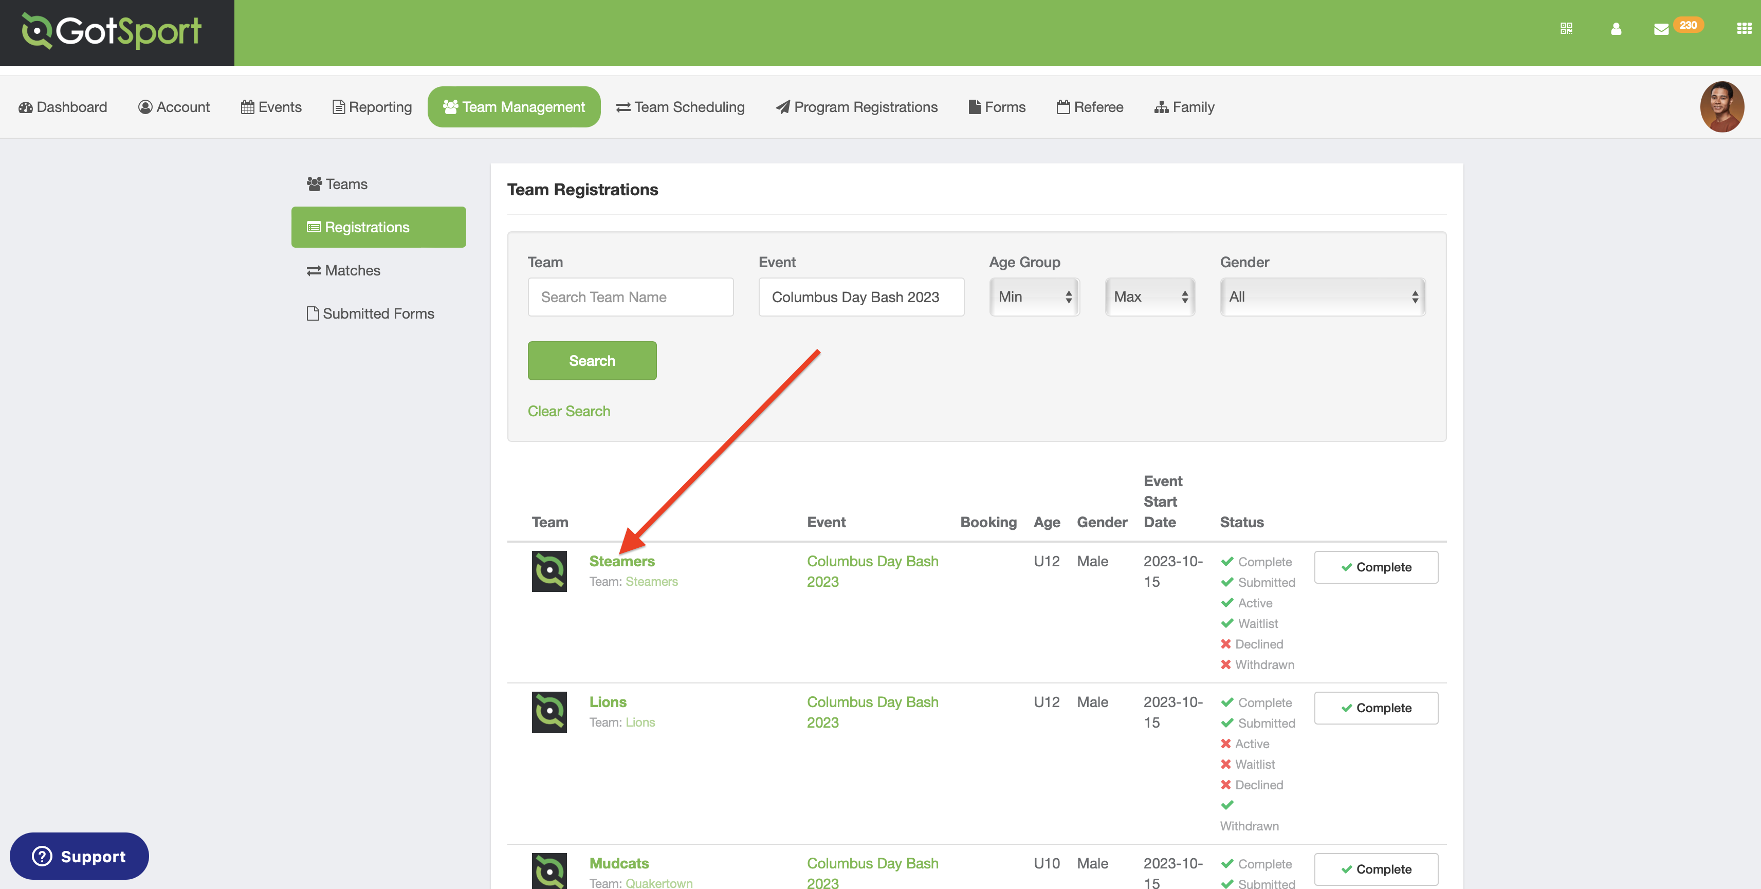1761x889 pixels.
Task: Click the Status column header
Action: 1241,522
